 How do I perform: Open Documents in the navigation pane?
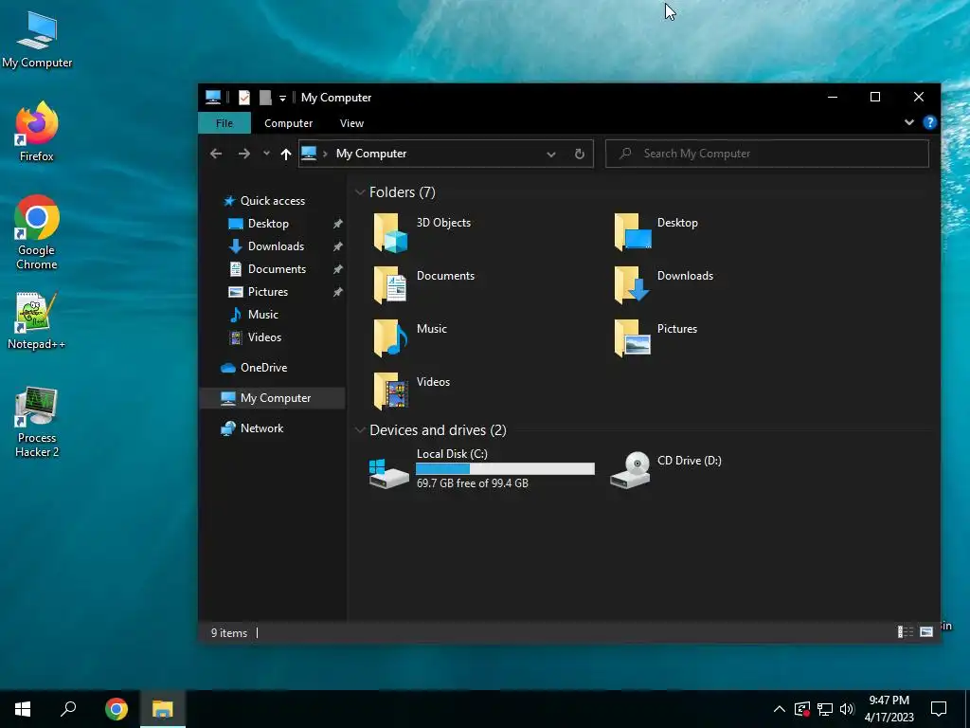tap(277, 269)
